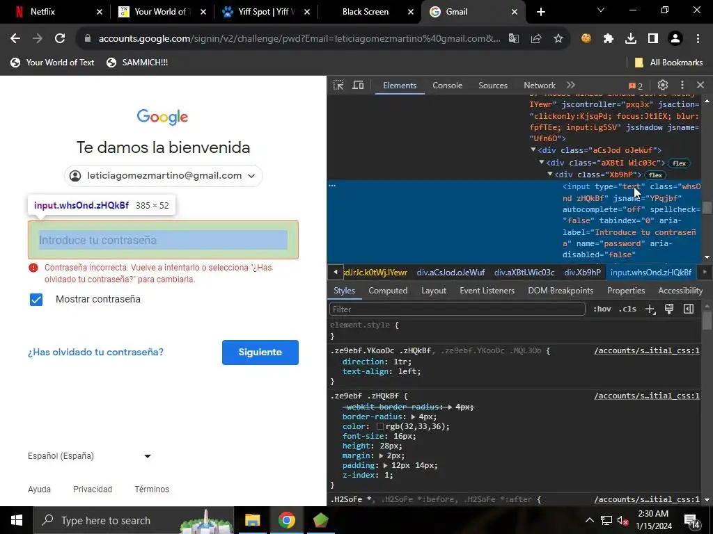Click the DevTools issues counter badge
The image size is (713, 534).
pos(636,86)
